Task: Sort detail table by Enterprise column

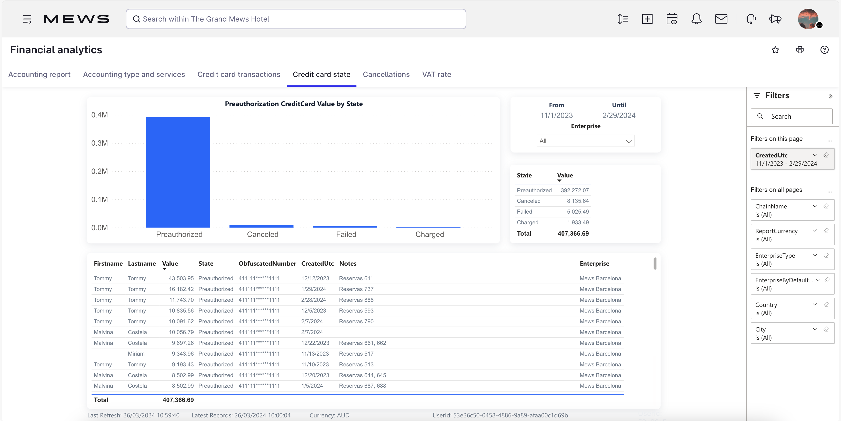Action: pyautogui.click(x=594, y=264)
